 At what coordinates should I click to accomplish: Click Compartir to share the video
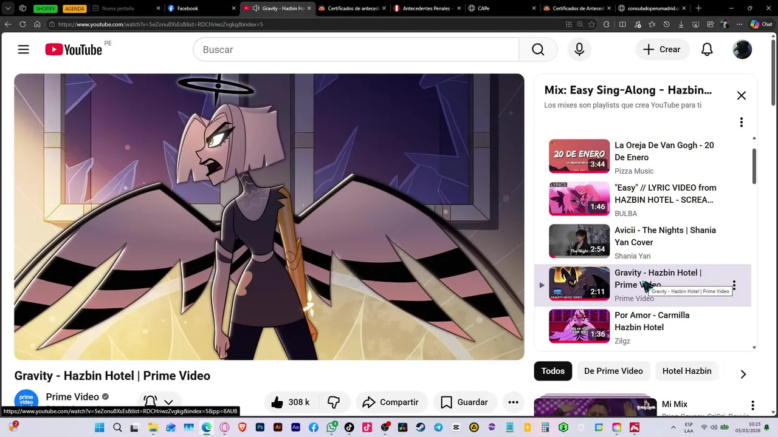pyautogui.click(x=391, y=402)
